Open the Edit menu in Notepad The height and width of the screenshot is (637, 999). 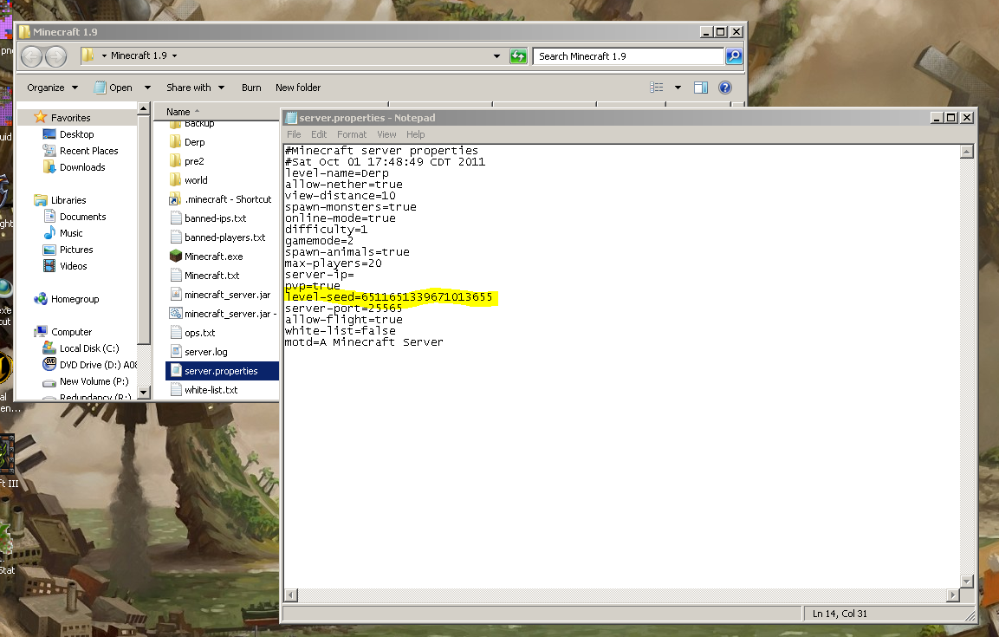click(319, 134)
